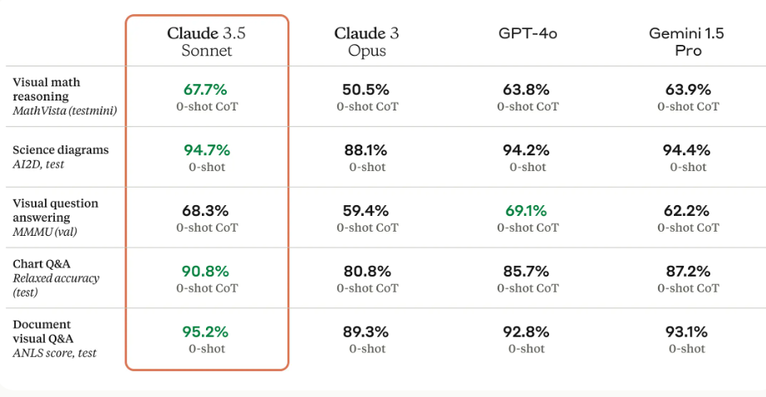This screenshot has height=397, width=766.
Task: Select the Claude 3 Opus column header
Action: tap(366, 42)
